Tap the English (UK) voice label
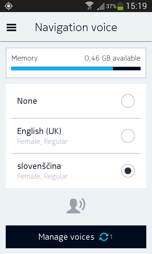The height and width of the screenshot is (254, 152). (x=39, y=131)
